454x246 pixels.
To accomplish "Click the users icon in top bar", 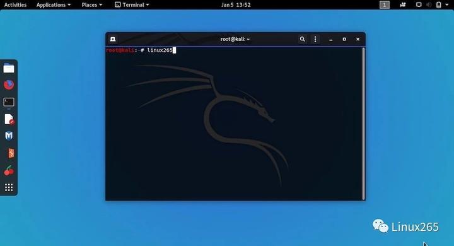I will pos(403,4).
